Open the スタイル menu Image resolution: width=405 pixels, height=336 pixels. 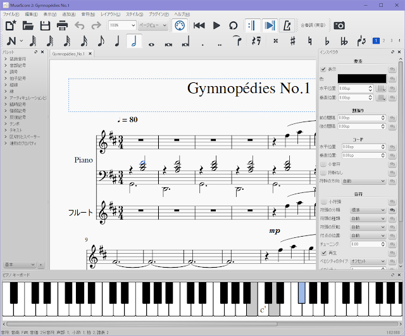click(134, 14)
